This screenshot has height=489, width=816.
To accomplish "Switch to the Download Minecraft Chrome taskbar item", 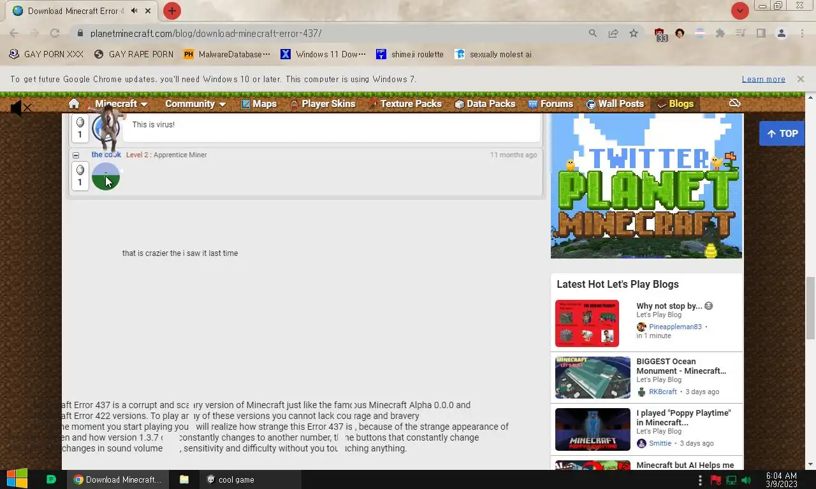I will click(x=117, y=479).
